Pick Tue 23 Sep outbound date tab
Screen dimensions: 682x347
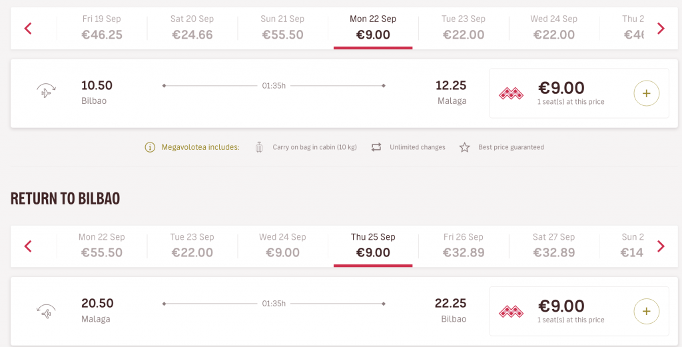click(x=464, y=28)
